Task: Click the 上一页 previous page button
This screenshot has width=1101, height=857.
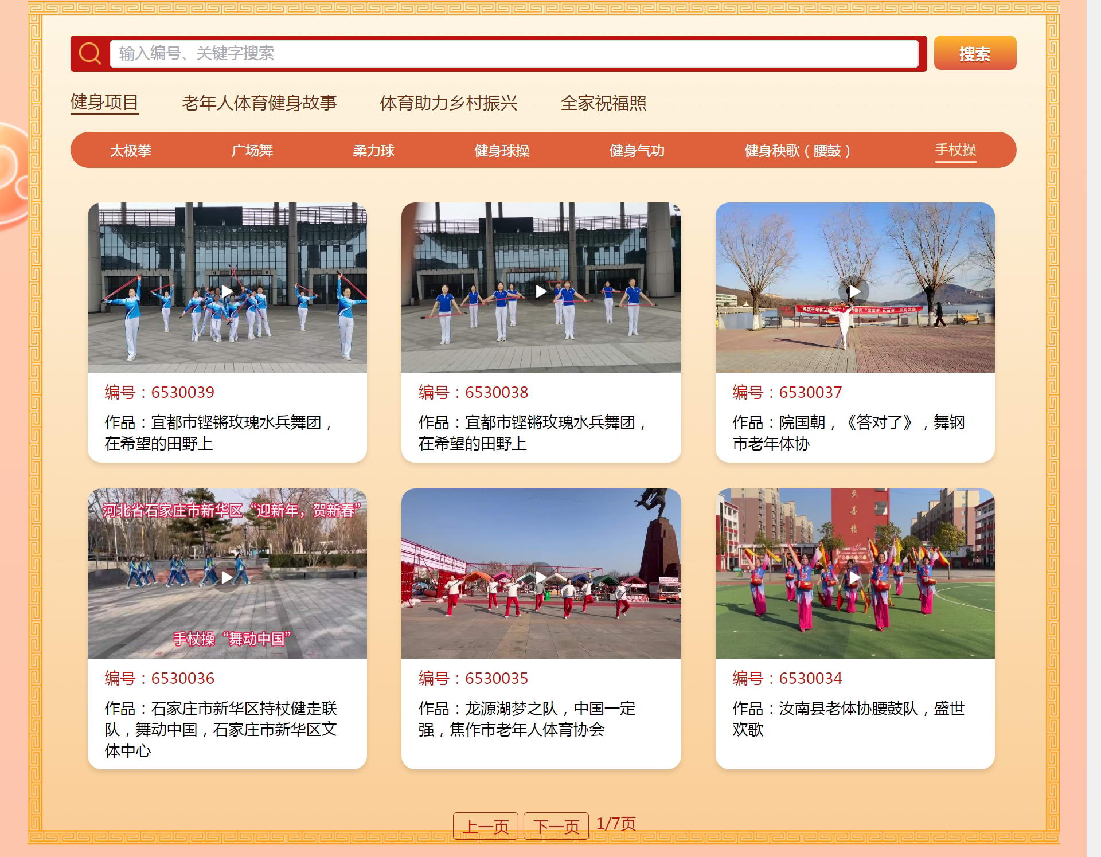Action: 486,826
